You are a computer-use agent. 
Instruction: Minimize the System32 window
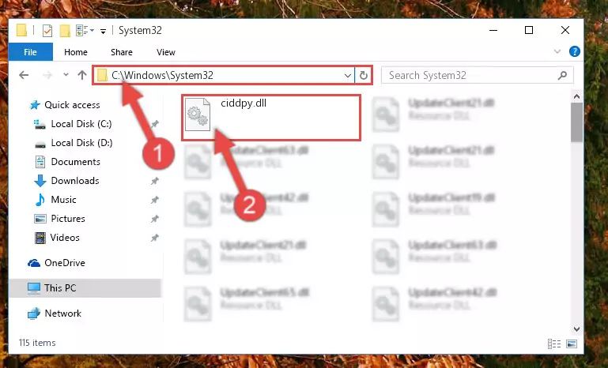pos(493,30)
